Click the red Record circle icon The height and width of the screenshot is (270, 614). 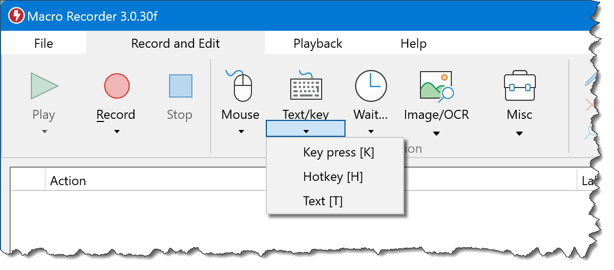(x=117, y=86)
